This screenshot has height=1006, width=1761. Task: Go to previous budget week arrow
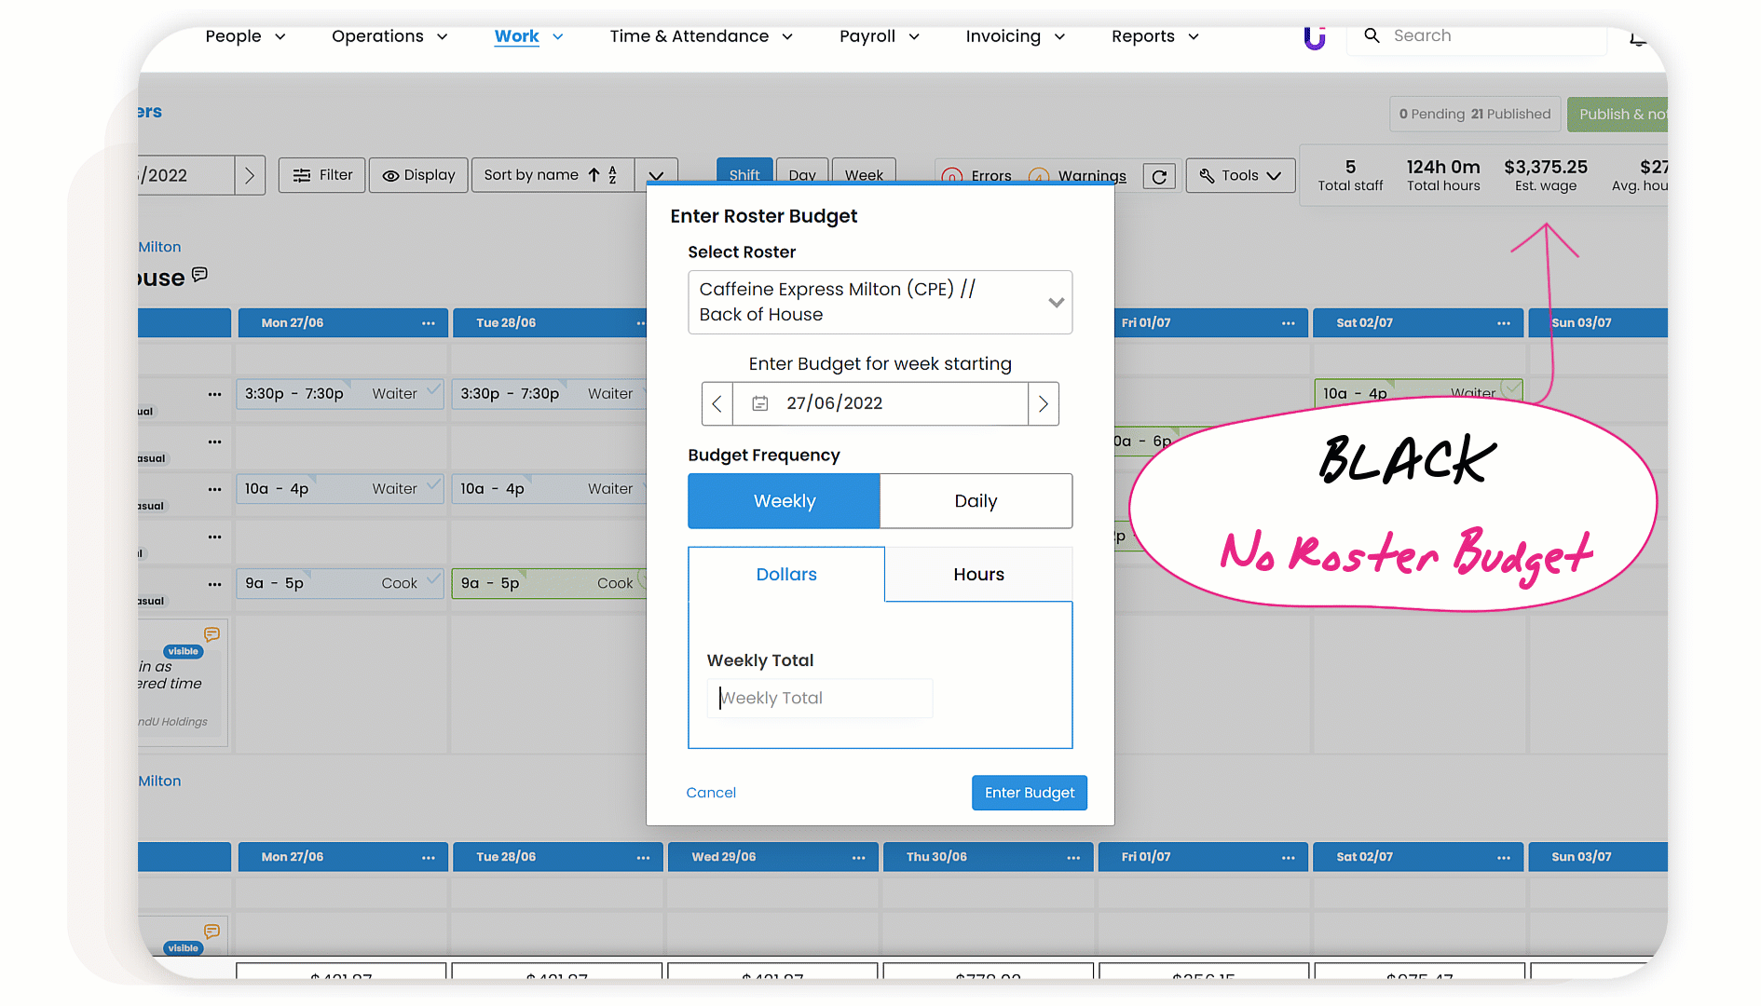(717, 403)
